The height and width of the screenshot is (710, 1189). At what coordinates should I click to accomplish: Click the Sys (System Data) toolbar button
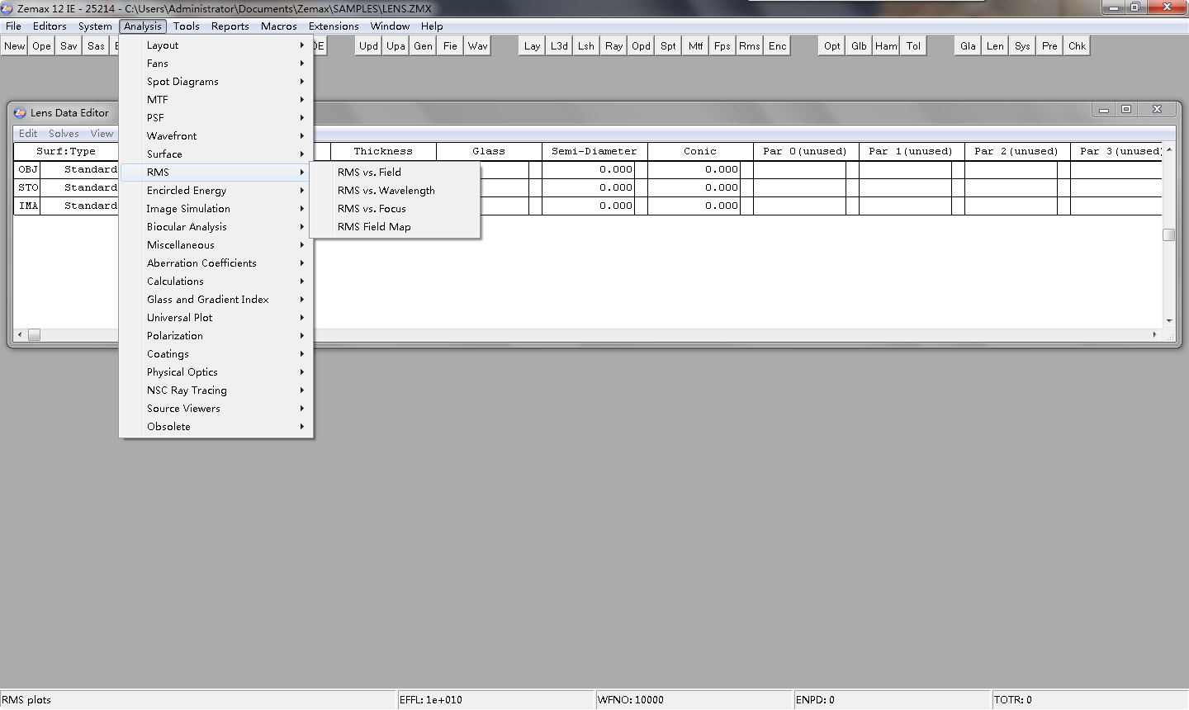click(1022, 46)
